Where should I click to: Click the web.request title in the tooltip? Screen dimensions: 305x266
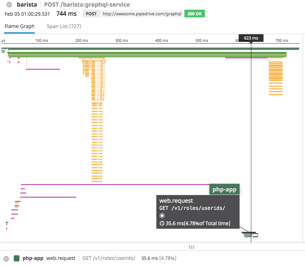pos(176,200)
